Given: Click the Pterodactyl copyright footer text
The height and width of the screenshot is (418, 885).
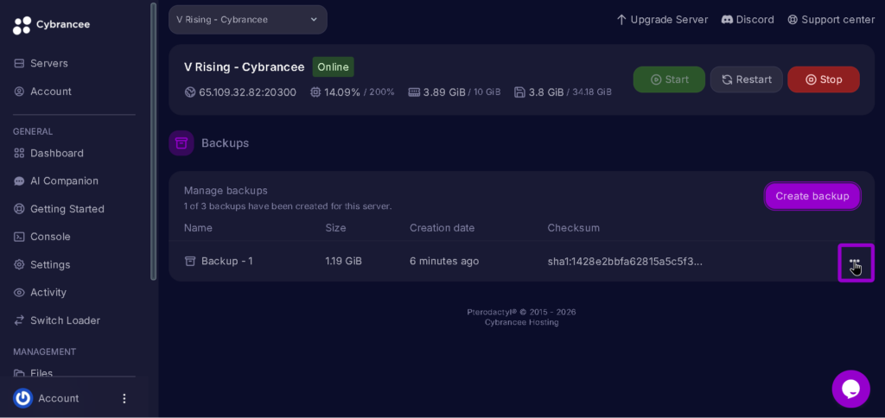Looking at the screenshot, I should coord(521,312).
